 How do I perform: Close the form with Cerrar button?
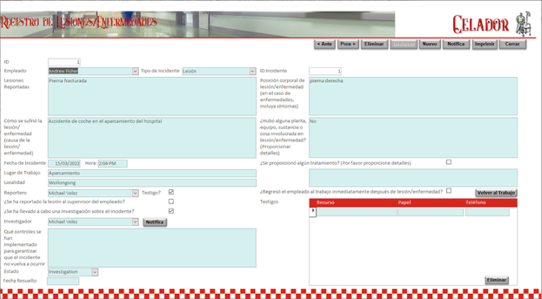tap(512, 44)
